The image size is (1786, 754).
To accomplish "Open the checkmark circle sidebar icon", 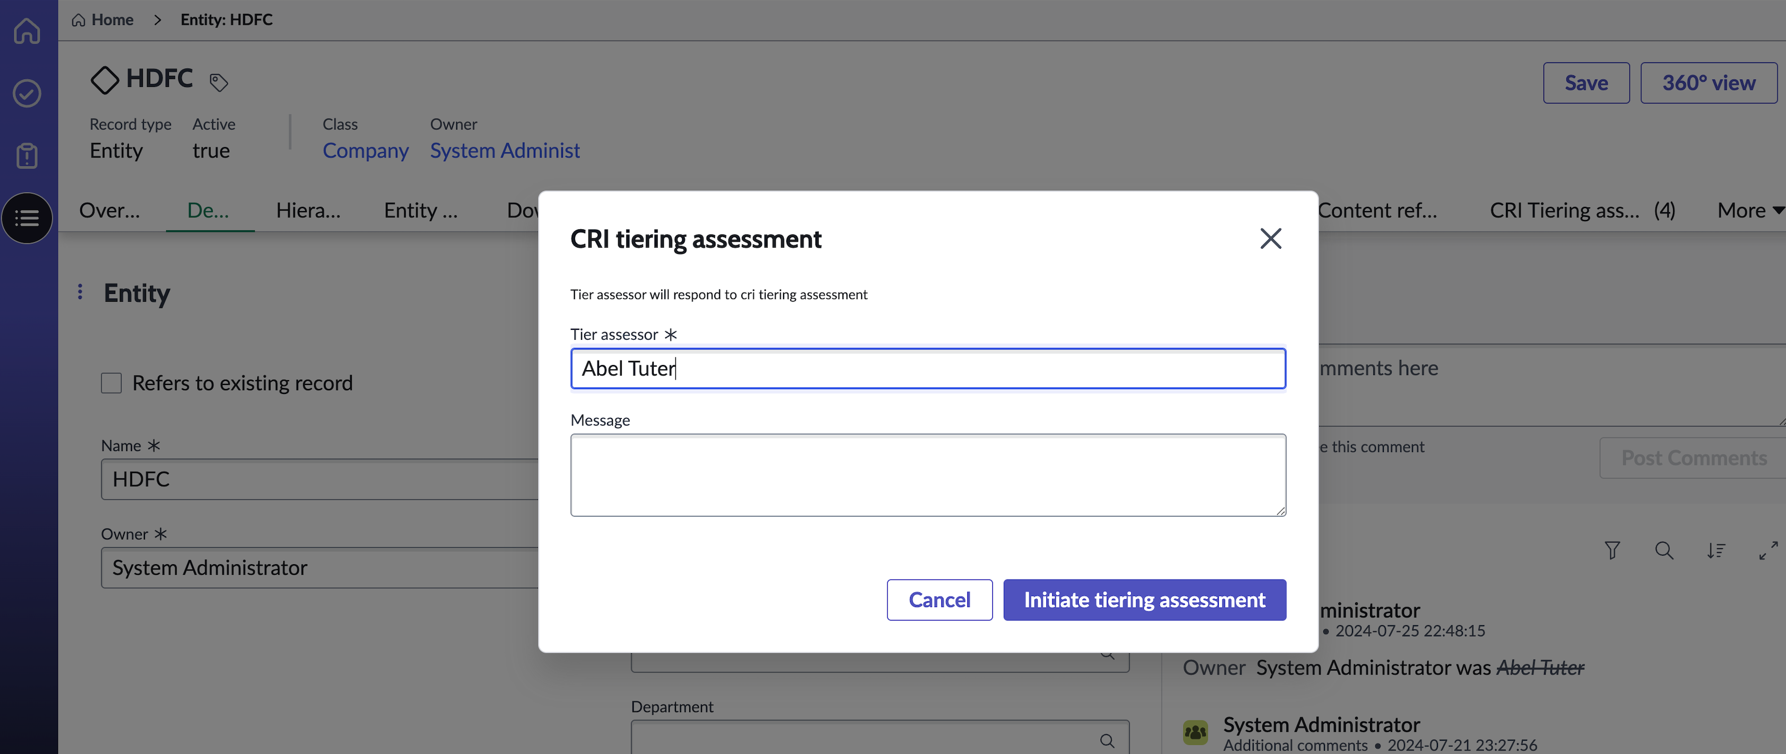I will 27,93.
